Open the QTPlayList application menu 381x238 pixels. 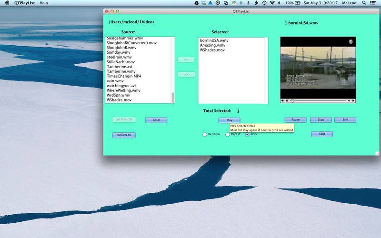24,3
